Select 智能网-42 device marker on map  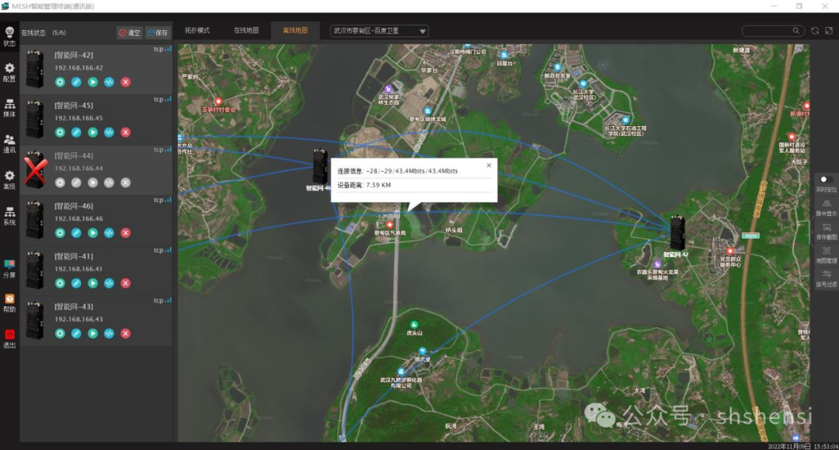[x=677, y=232]
